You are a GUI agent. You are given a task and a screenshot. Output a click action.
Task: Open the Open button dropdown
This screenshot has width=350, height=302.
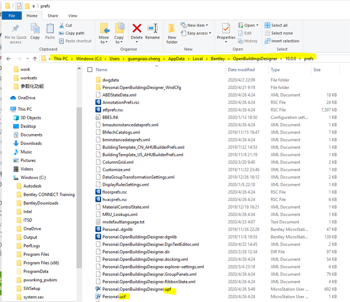(257, 25)
